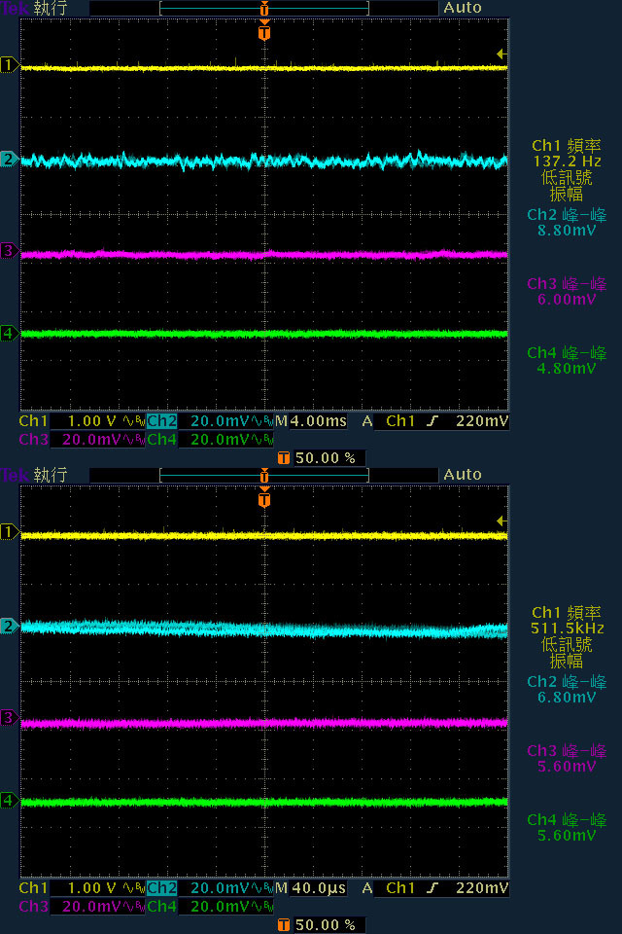This screenshot has width=622, height=934.
Task: Click Ch1 ground marker in the 40.0µs capture
Action: (x=9, y=531)
